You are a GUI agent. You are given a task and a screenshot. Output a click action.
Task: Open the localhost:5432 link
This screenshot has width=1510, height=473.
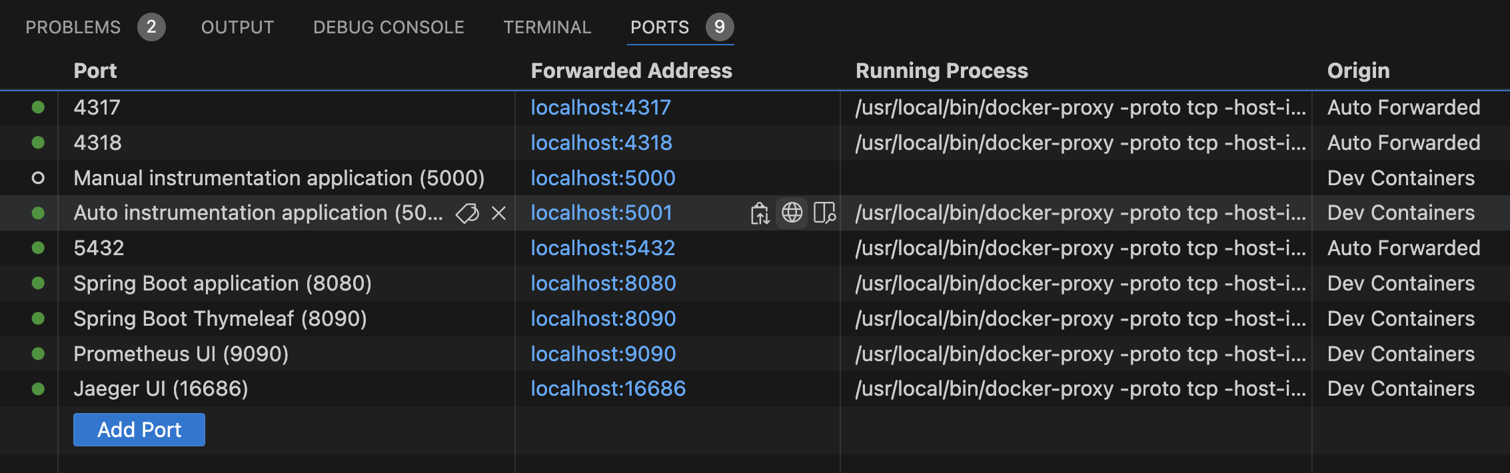tap(603, 248)
